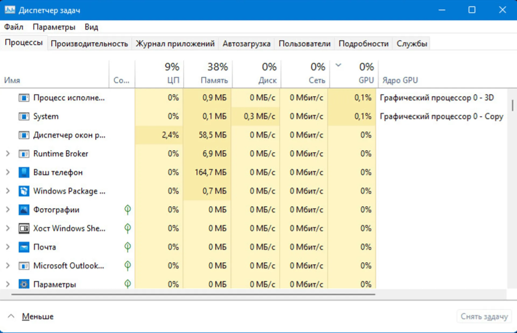
Task: Expand Microsoft Outlook process group
Action: pos(8,266)
